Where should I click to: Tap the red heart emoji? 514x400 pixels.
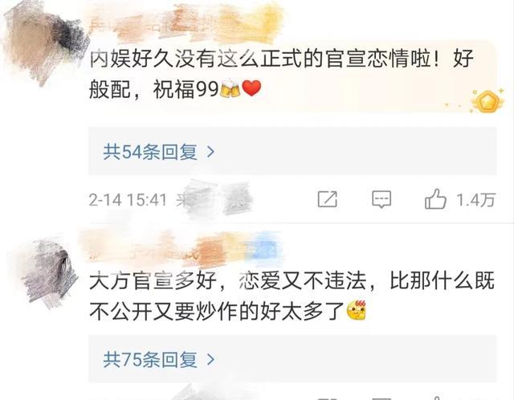[x=251, y=88]
